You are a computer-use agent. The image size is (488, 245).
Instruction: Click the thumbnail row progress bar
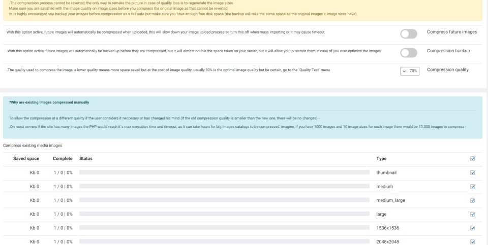click(x=224, y=173)
